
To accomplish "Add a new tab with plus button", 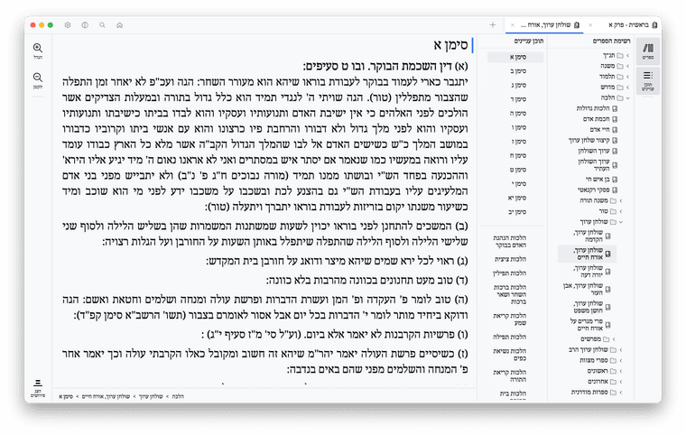I will 492,24.
